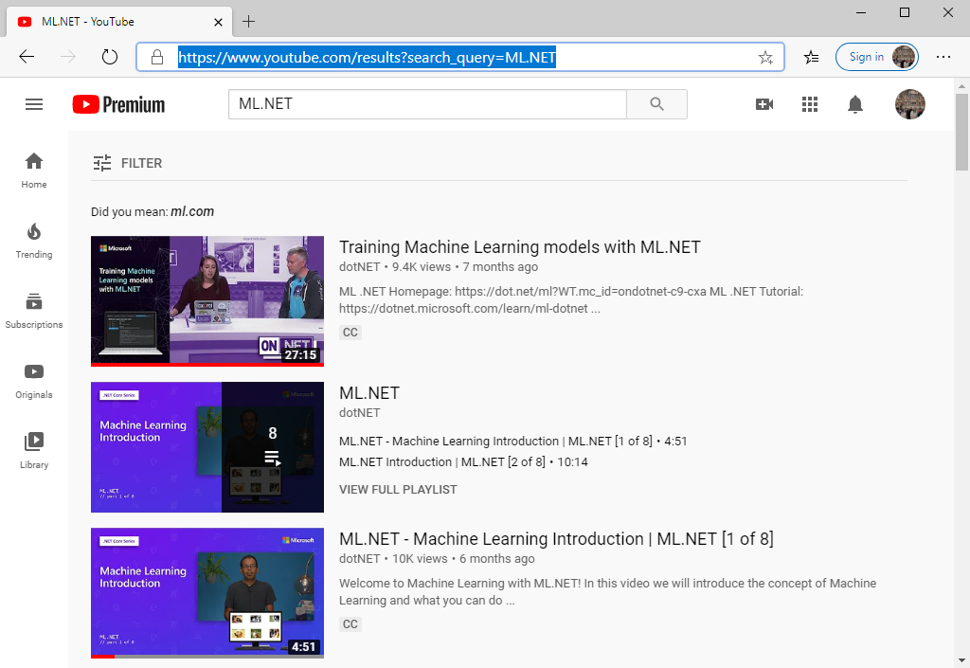
Task: Go to Home in the sidebar
Action: (34, 171)
